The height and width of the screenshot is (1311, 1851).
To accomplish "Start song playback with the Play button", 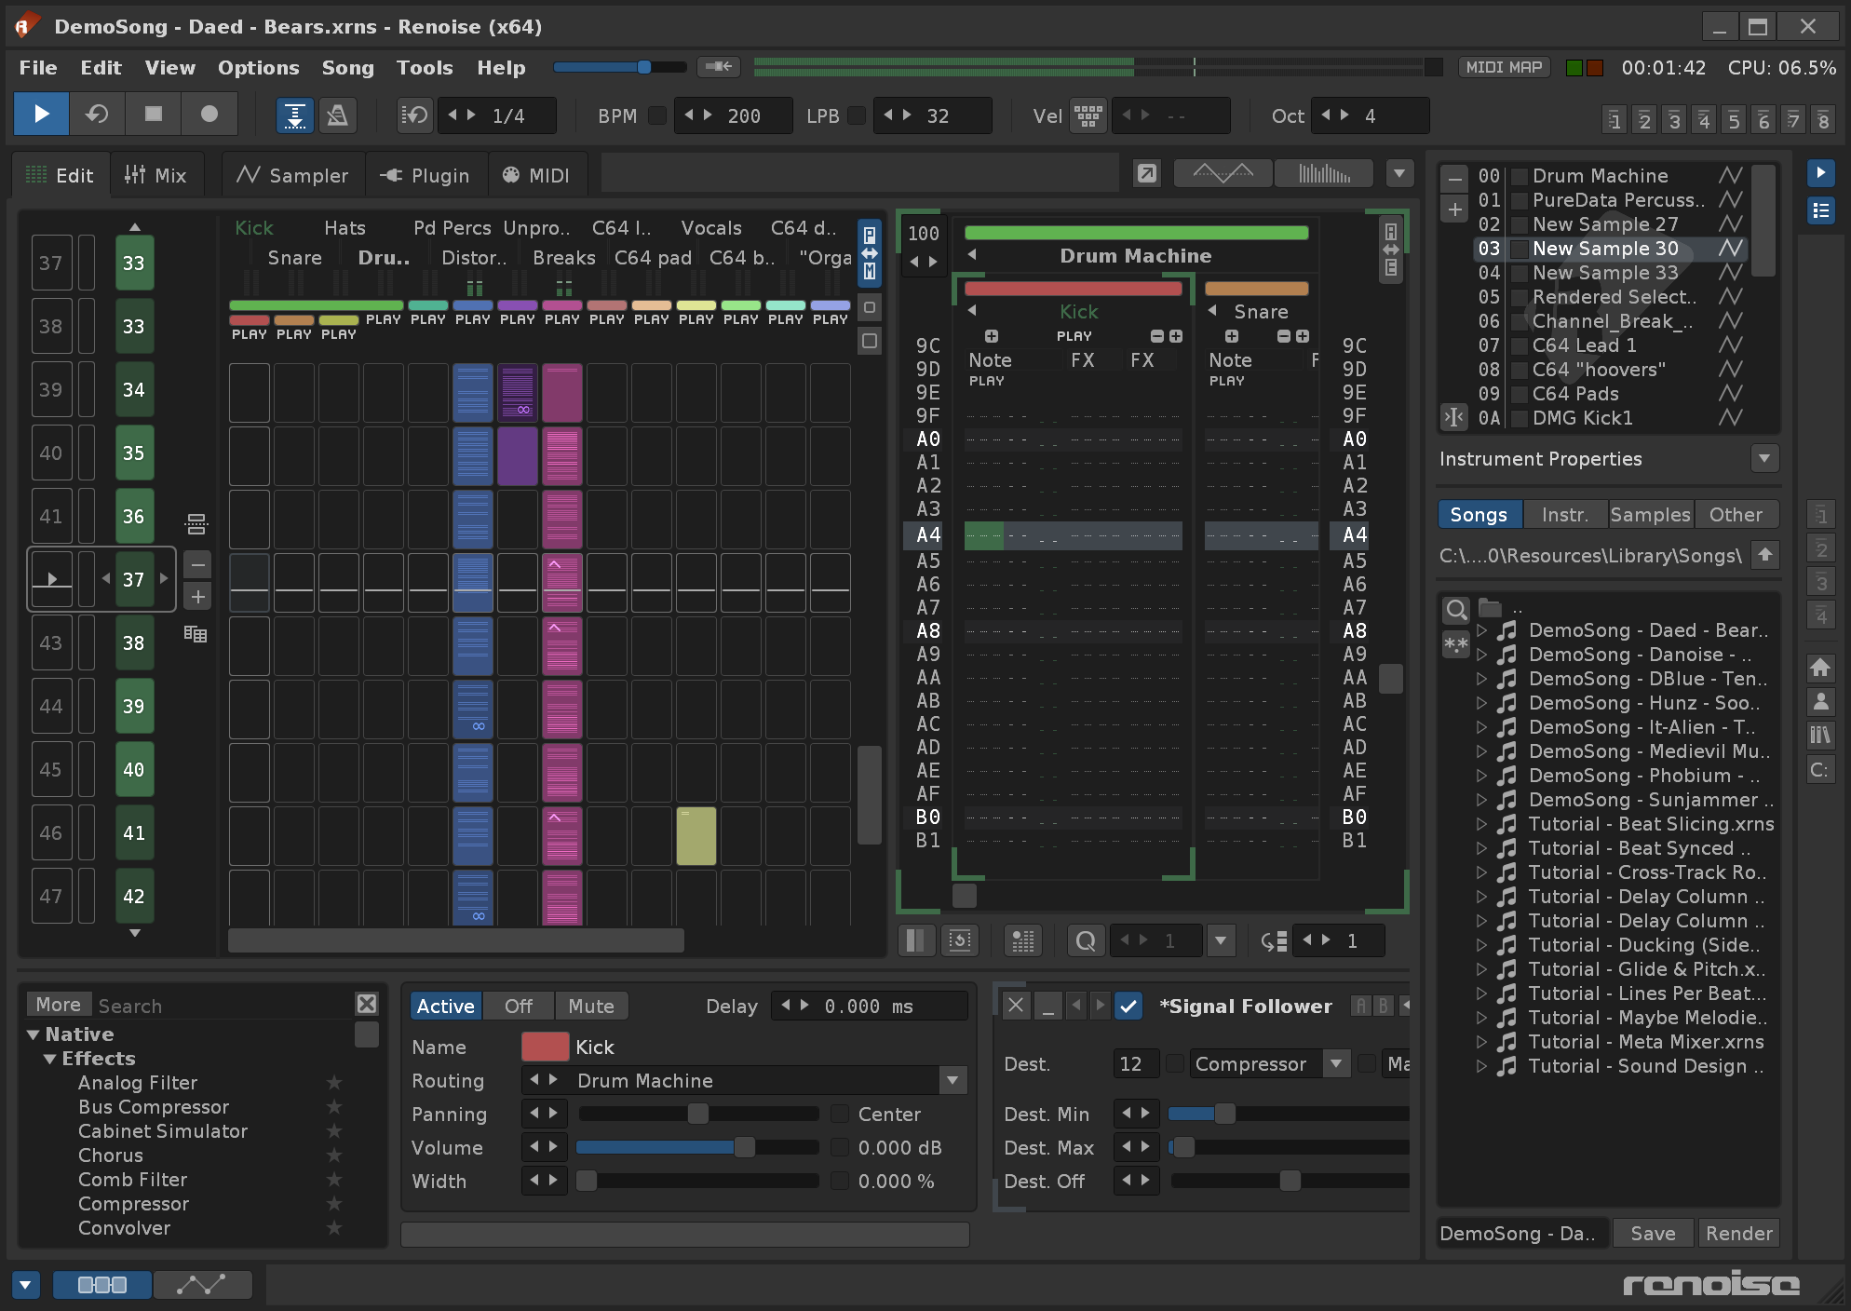I will 41,115.
